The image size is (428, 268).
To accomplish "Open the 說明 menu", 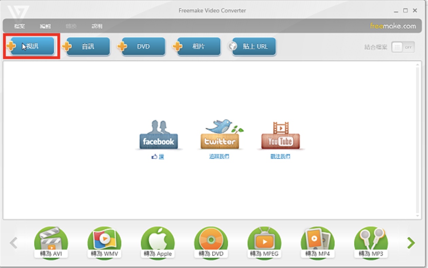I will [97, 26].
